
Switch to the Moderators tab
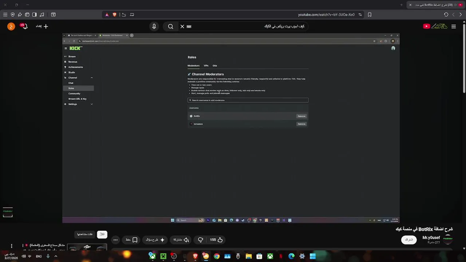point(193,65)
